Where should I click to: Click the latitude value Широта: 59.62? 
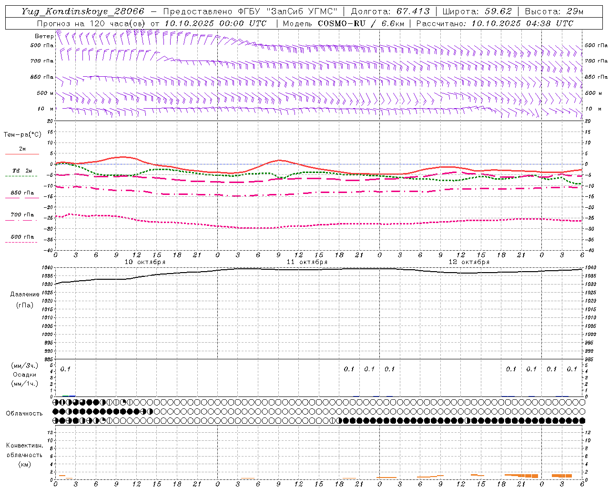coord(477,11)
